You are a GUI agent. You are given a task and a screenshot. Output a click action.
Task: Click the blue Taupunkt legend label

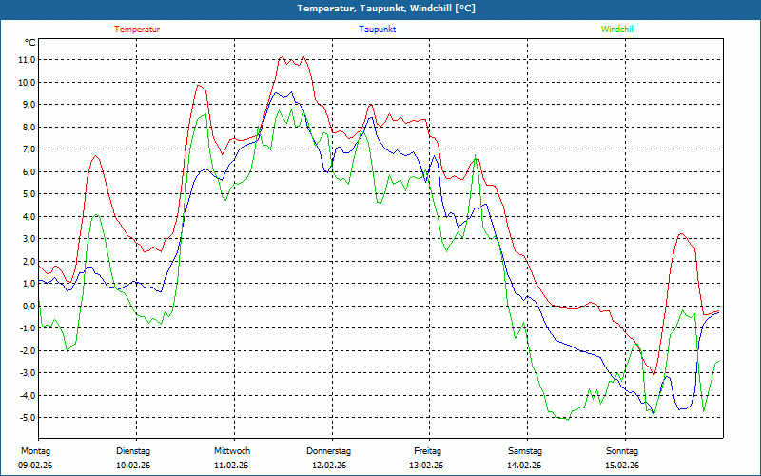pos(377,30)
